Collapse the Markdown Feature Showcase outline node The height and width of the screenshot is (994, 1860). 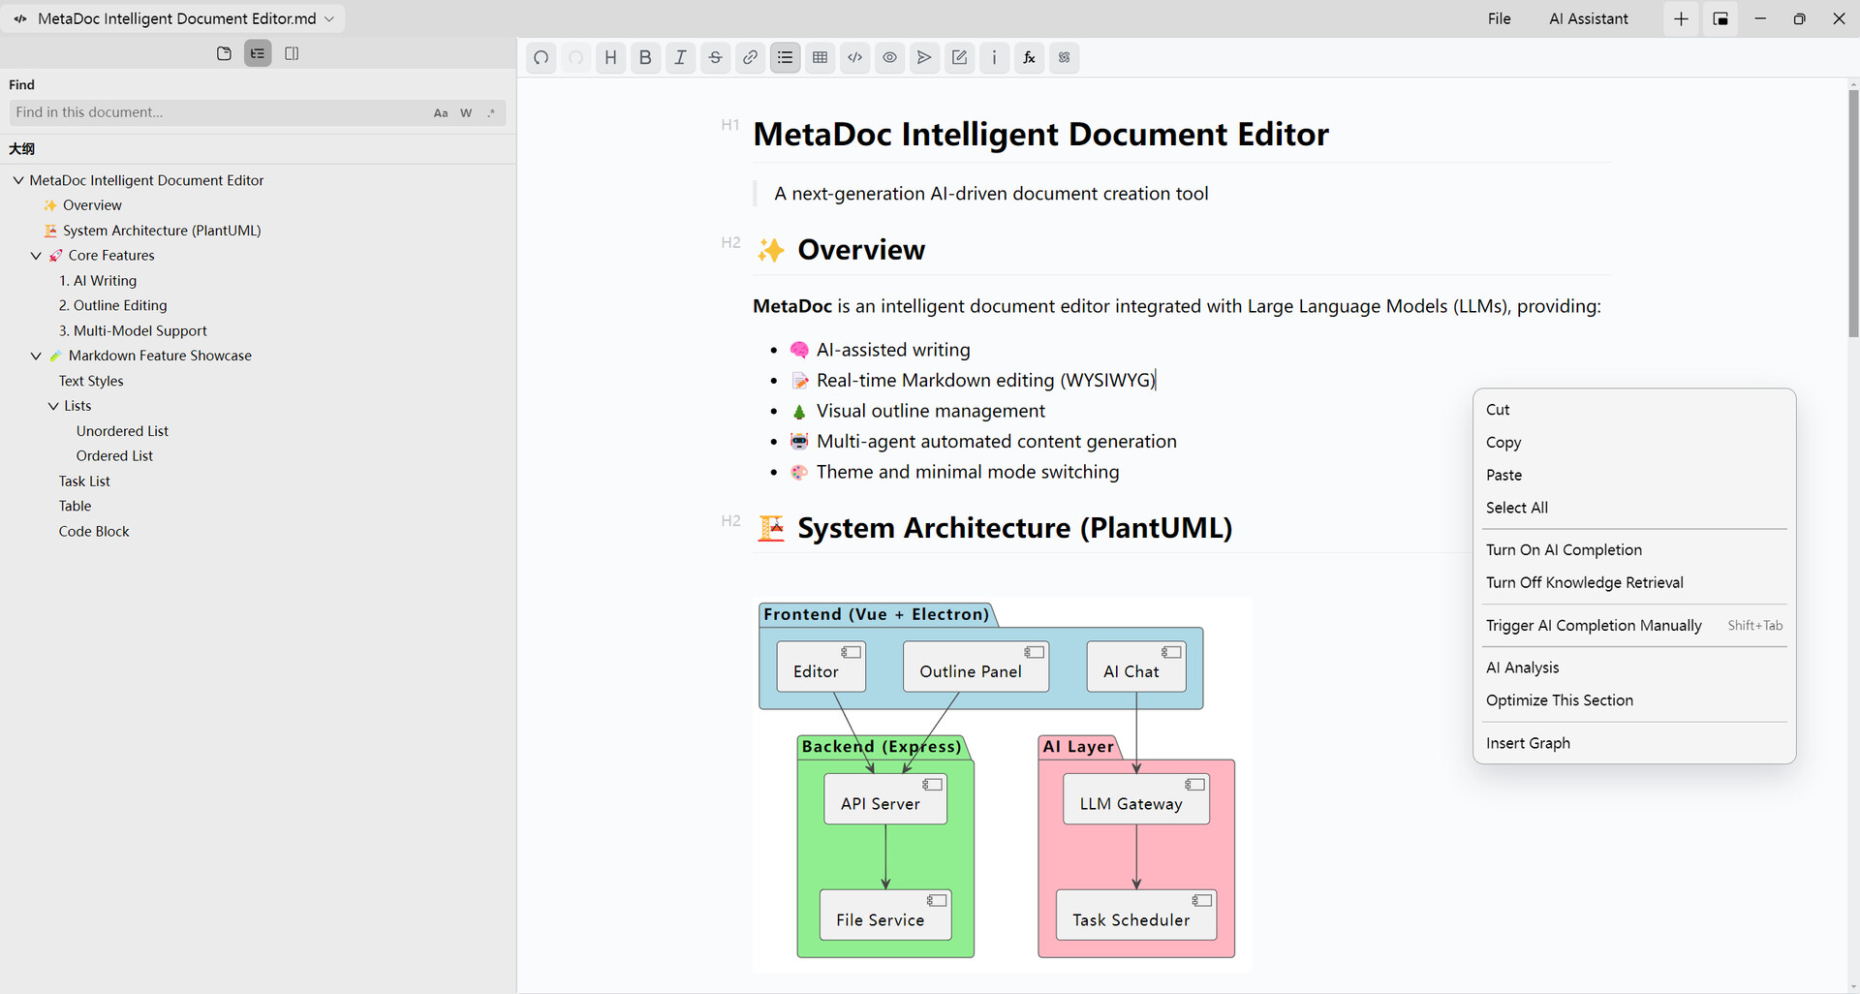pos(36,357)
